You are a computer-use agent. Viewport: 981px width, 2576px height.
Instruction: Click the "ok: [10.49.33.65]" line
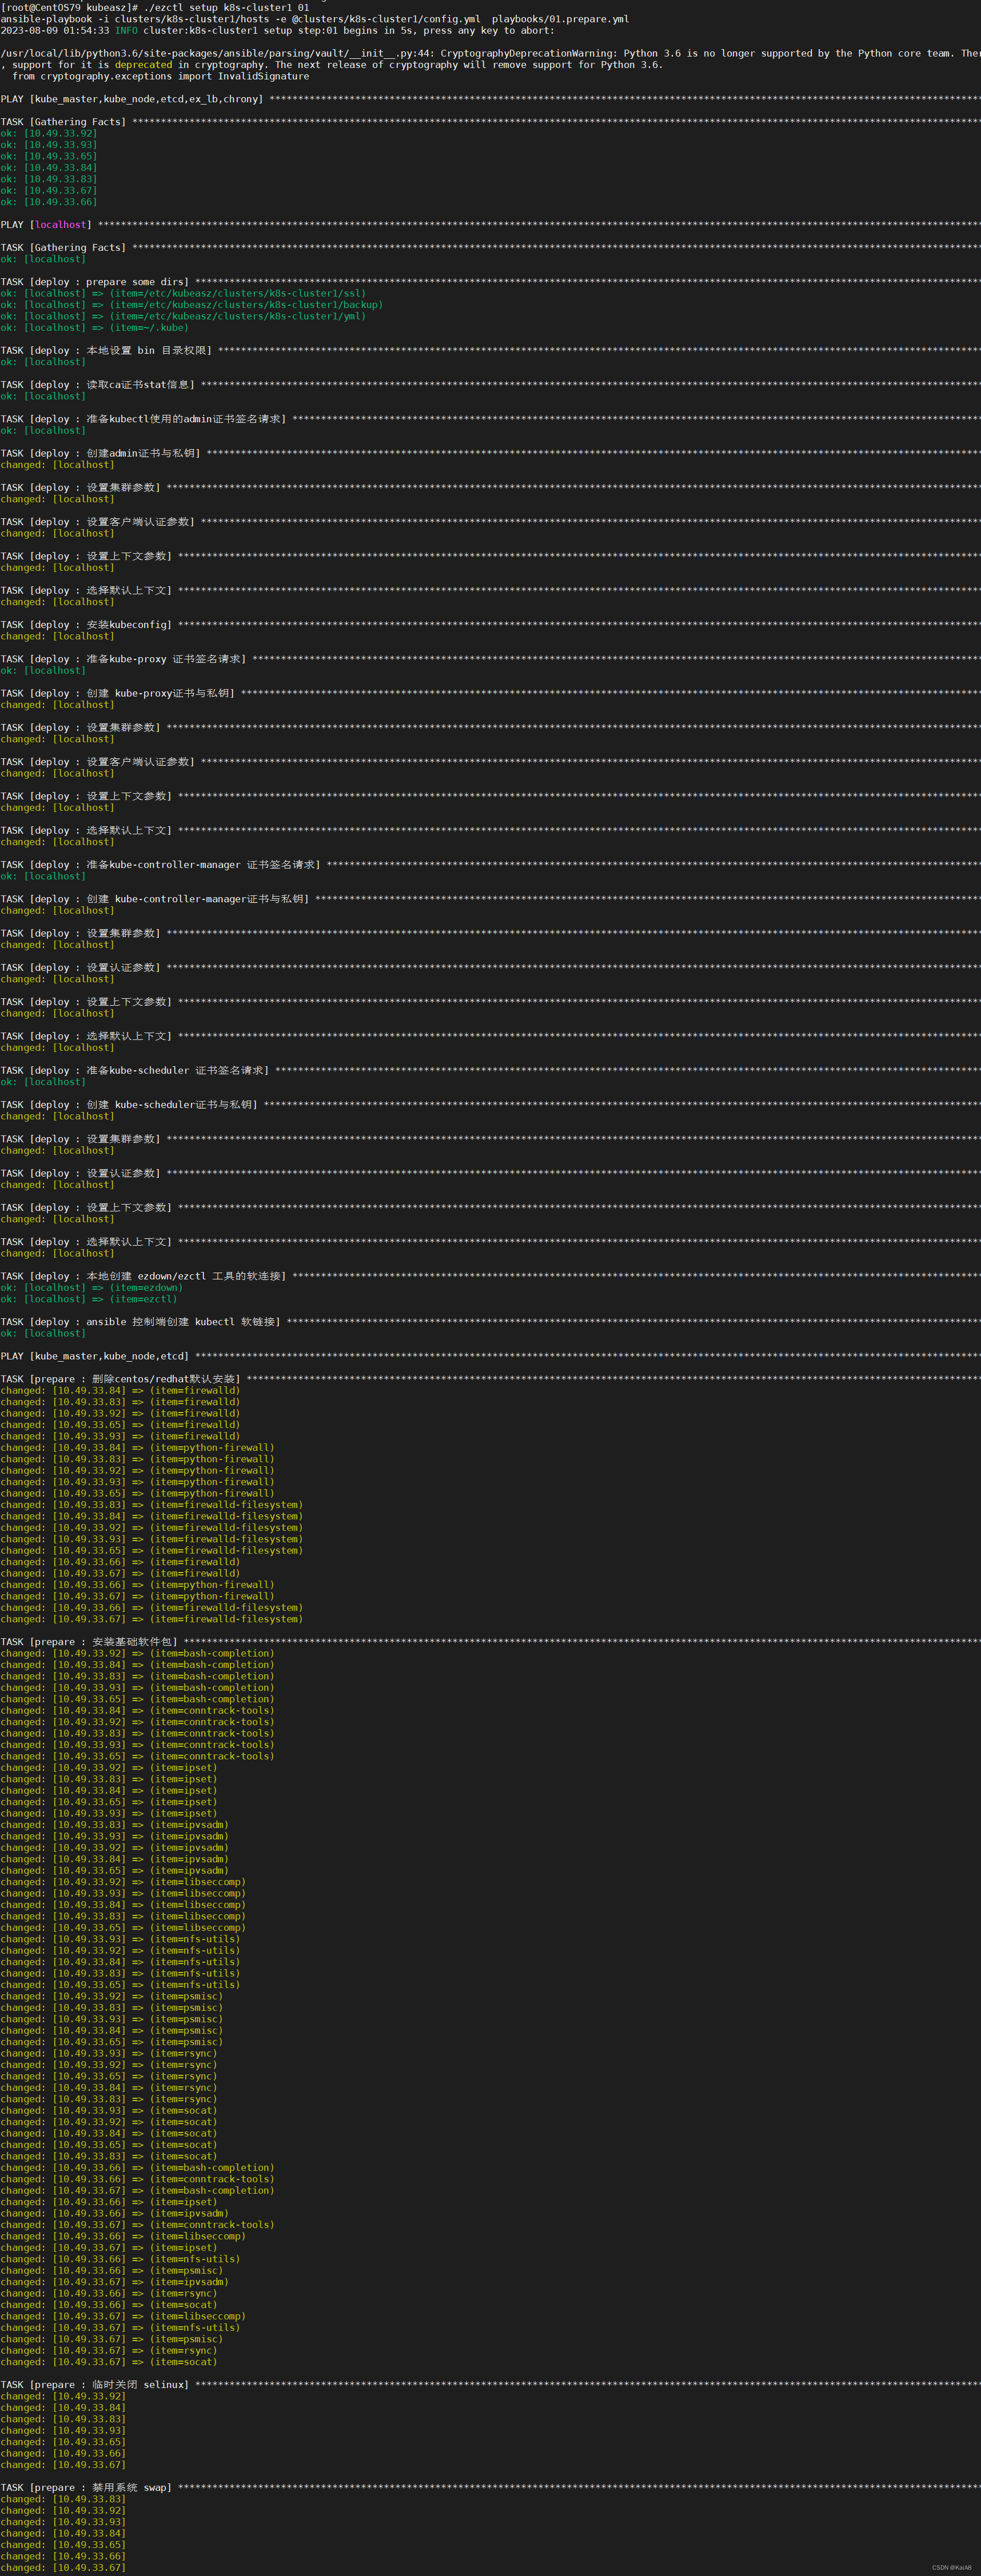pos(49,156)
